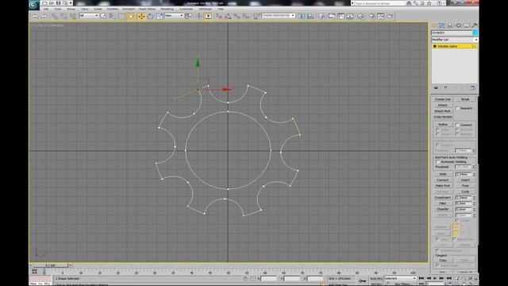Switch to the Create command panel tab
The image size is (508, 286).
pyautogui.click(x=434, y=25)
